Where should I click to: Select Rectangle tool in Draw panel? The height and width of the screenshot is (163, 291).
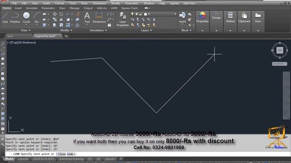[x=45, y=14]
